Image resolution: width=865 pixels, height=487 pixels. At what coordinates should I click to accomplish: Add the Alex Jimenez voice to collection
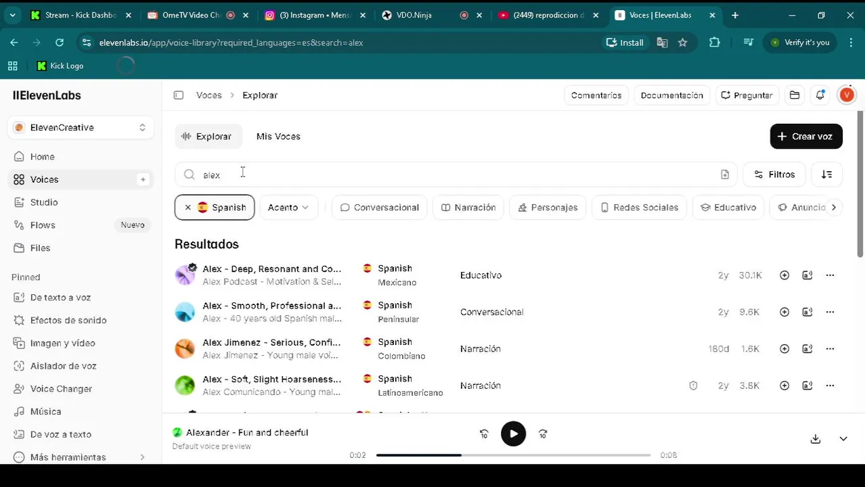tap(784, 349)
